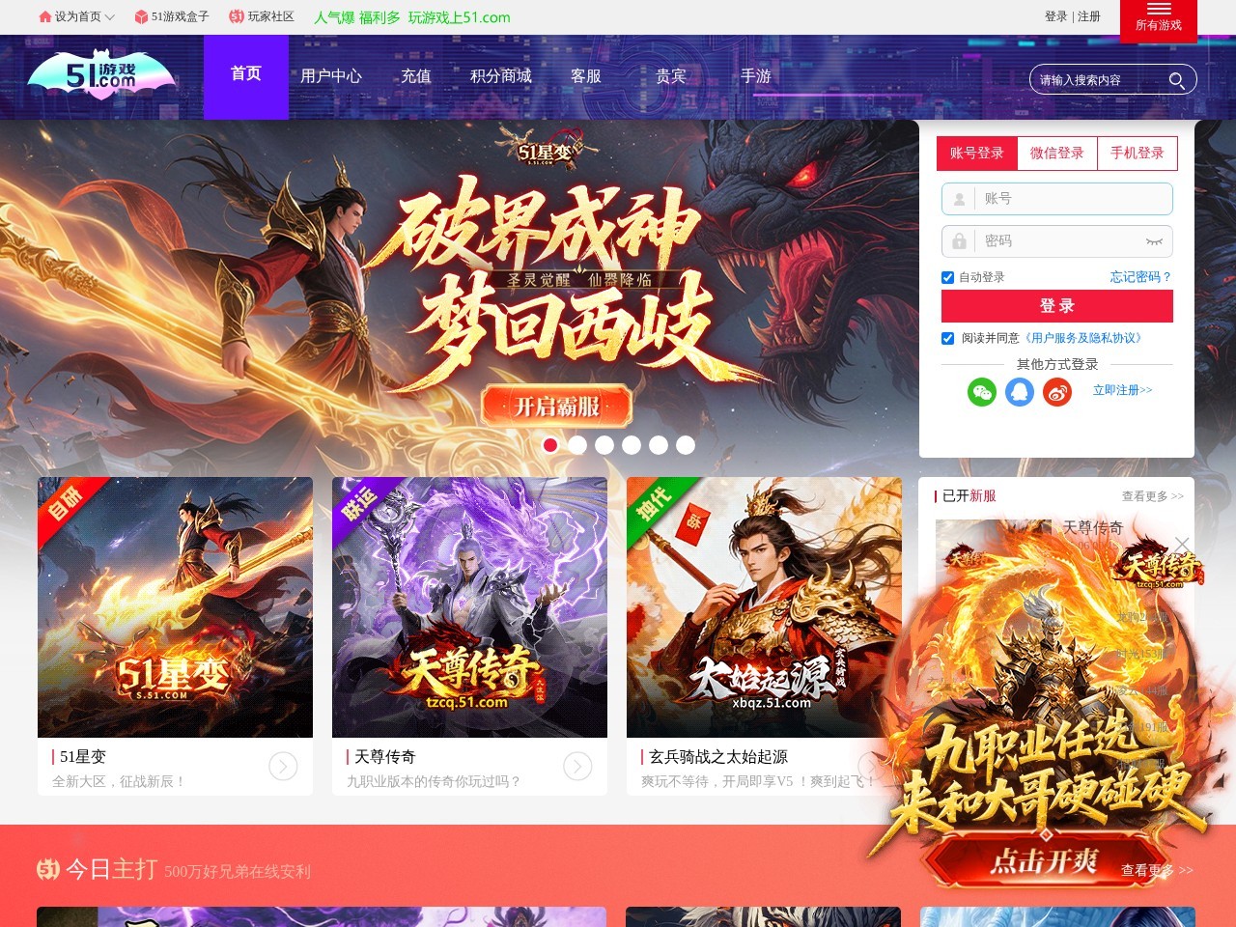This screenshot has height=927, width=1236.
Task: Open the 天尊传奇 purple game cover image
Action: click(469, 607)
